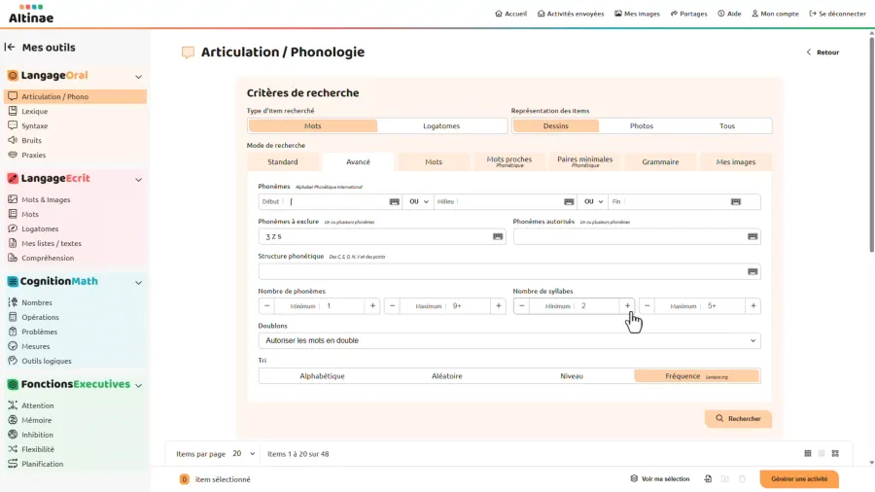Click Générer une activité button
The width and height of the screenshot is (875, 492).
(798, 479)
